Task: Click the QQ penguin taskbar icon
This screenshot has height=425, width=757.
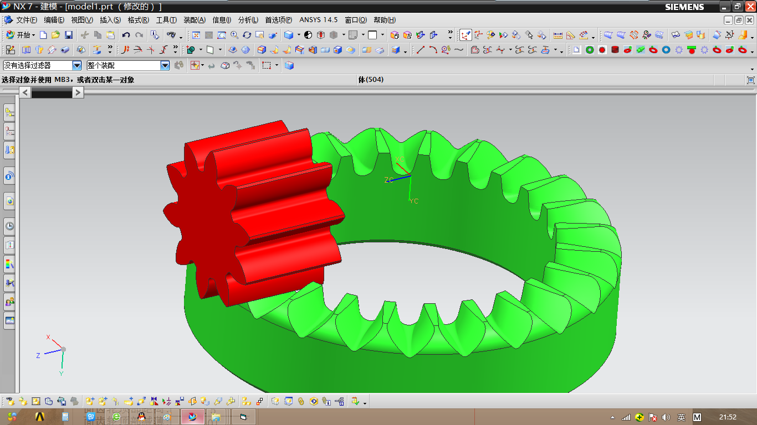Action: [x=141, y=417]
